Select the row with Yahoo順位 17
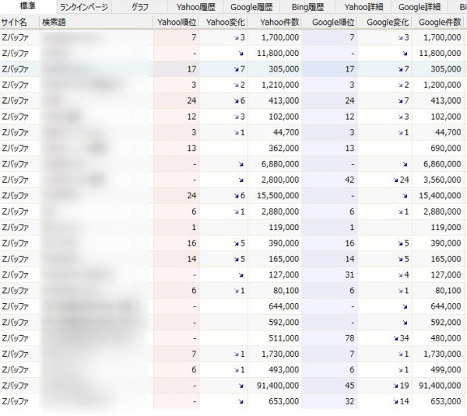Image resolution: width=467 pixels, height=416 pixels. coord(232,69)
